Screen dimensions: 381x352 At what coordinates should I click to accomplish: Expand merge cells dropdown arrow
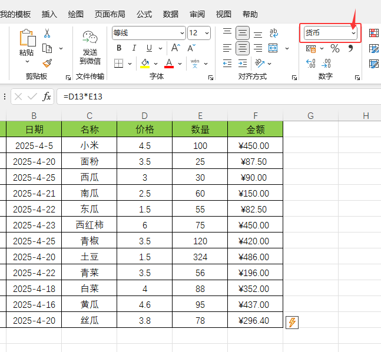click(287, 48)
